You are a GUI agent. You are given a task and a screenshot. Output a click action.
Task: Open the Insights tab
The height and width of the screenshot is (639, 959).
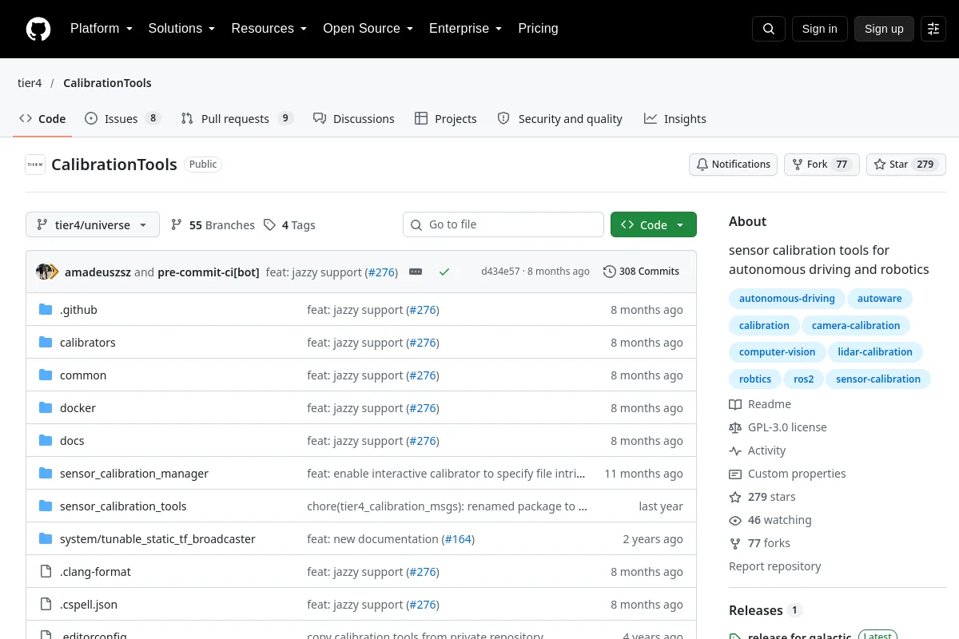[x=675, y=118]
